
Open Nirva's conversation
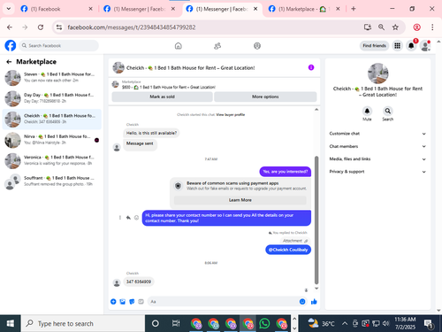coord(52,140)
